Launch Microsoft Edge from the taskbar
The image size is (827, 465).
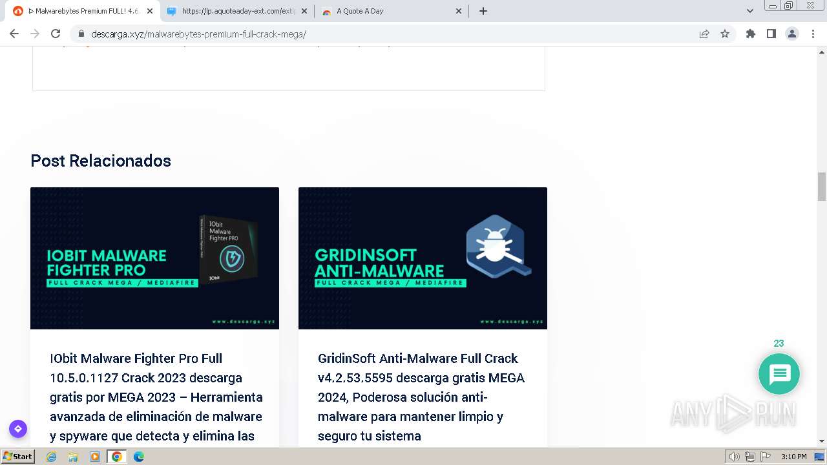[139, 457]
